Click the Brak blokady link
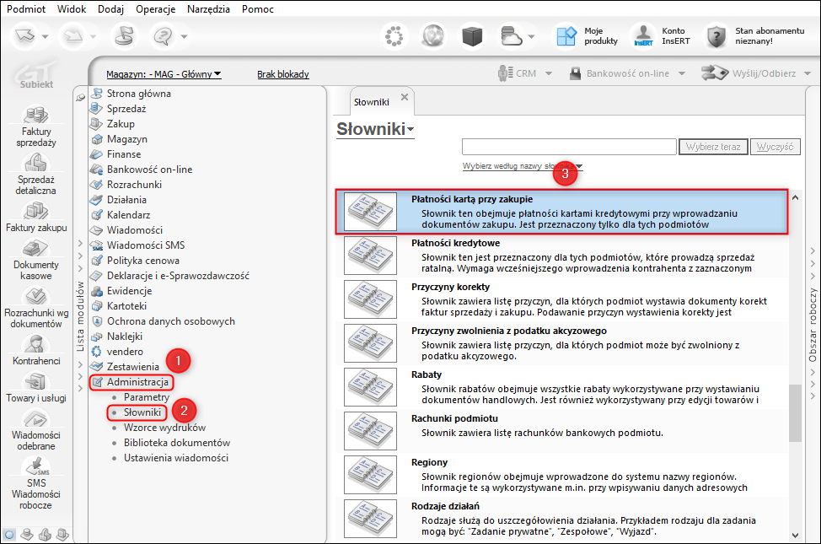Image resolution: width=821 pixels, height=544 pixels. click(x=282, y=74)
